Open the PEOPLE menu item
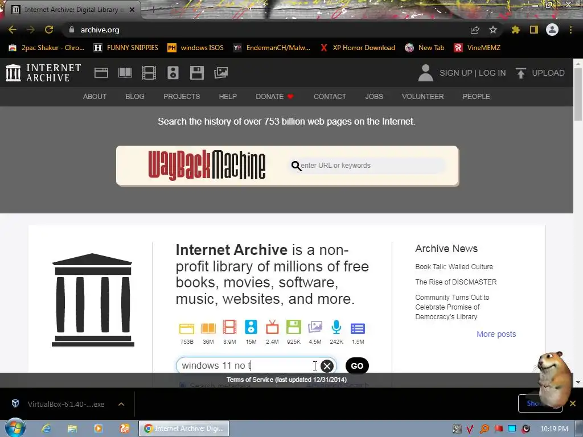Viewport: 583px width, 437px height. (477, 97)
